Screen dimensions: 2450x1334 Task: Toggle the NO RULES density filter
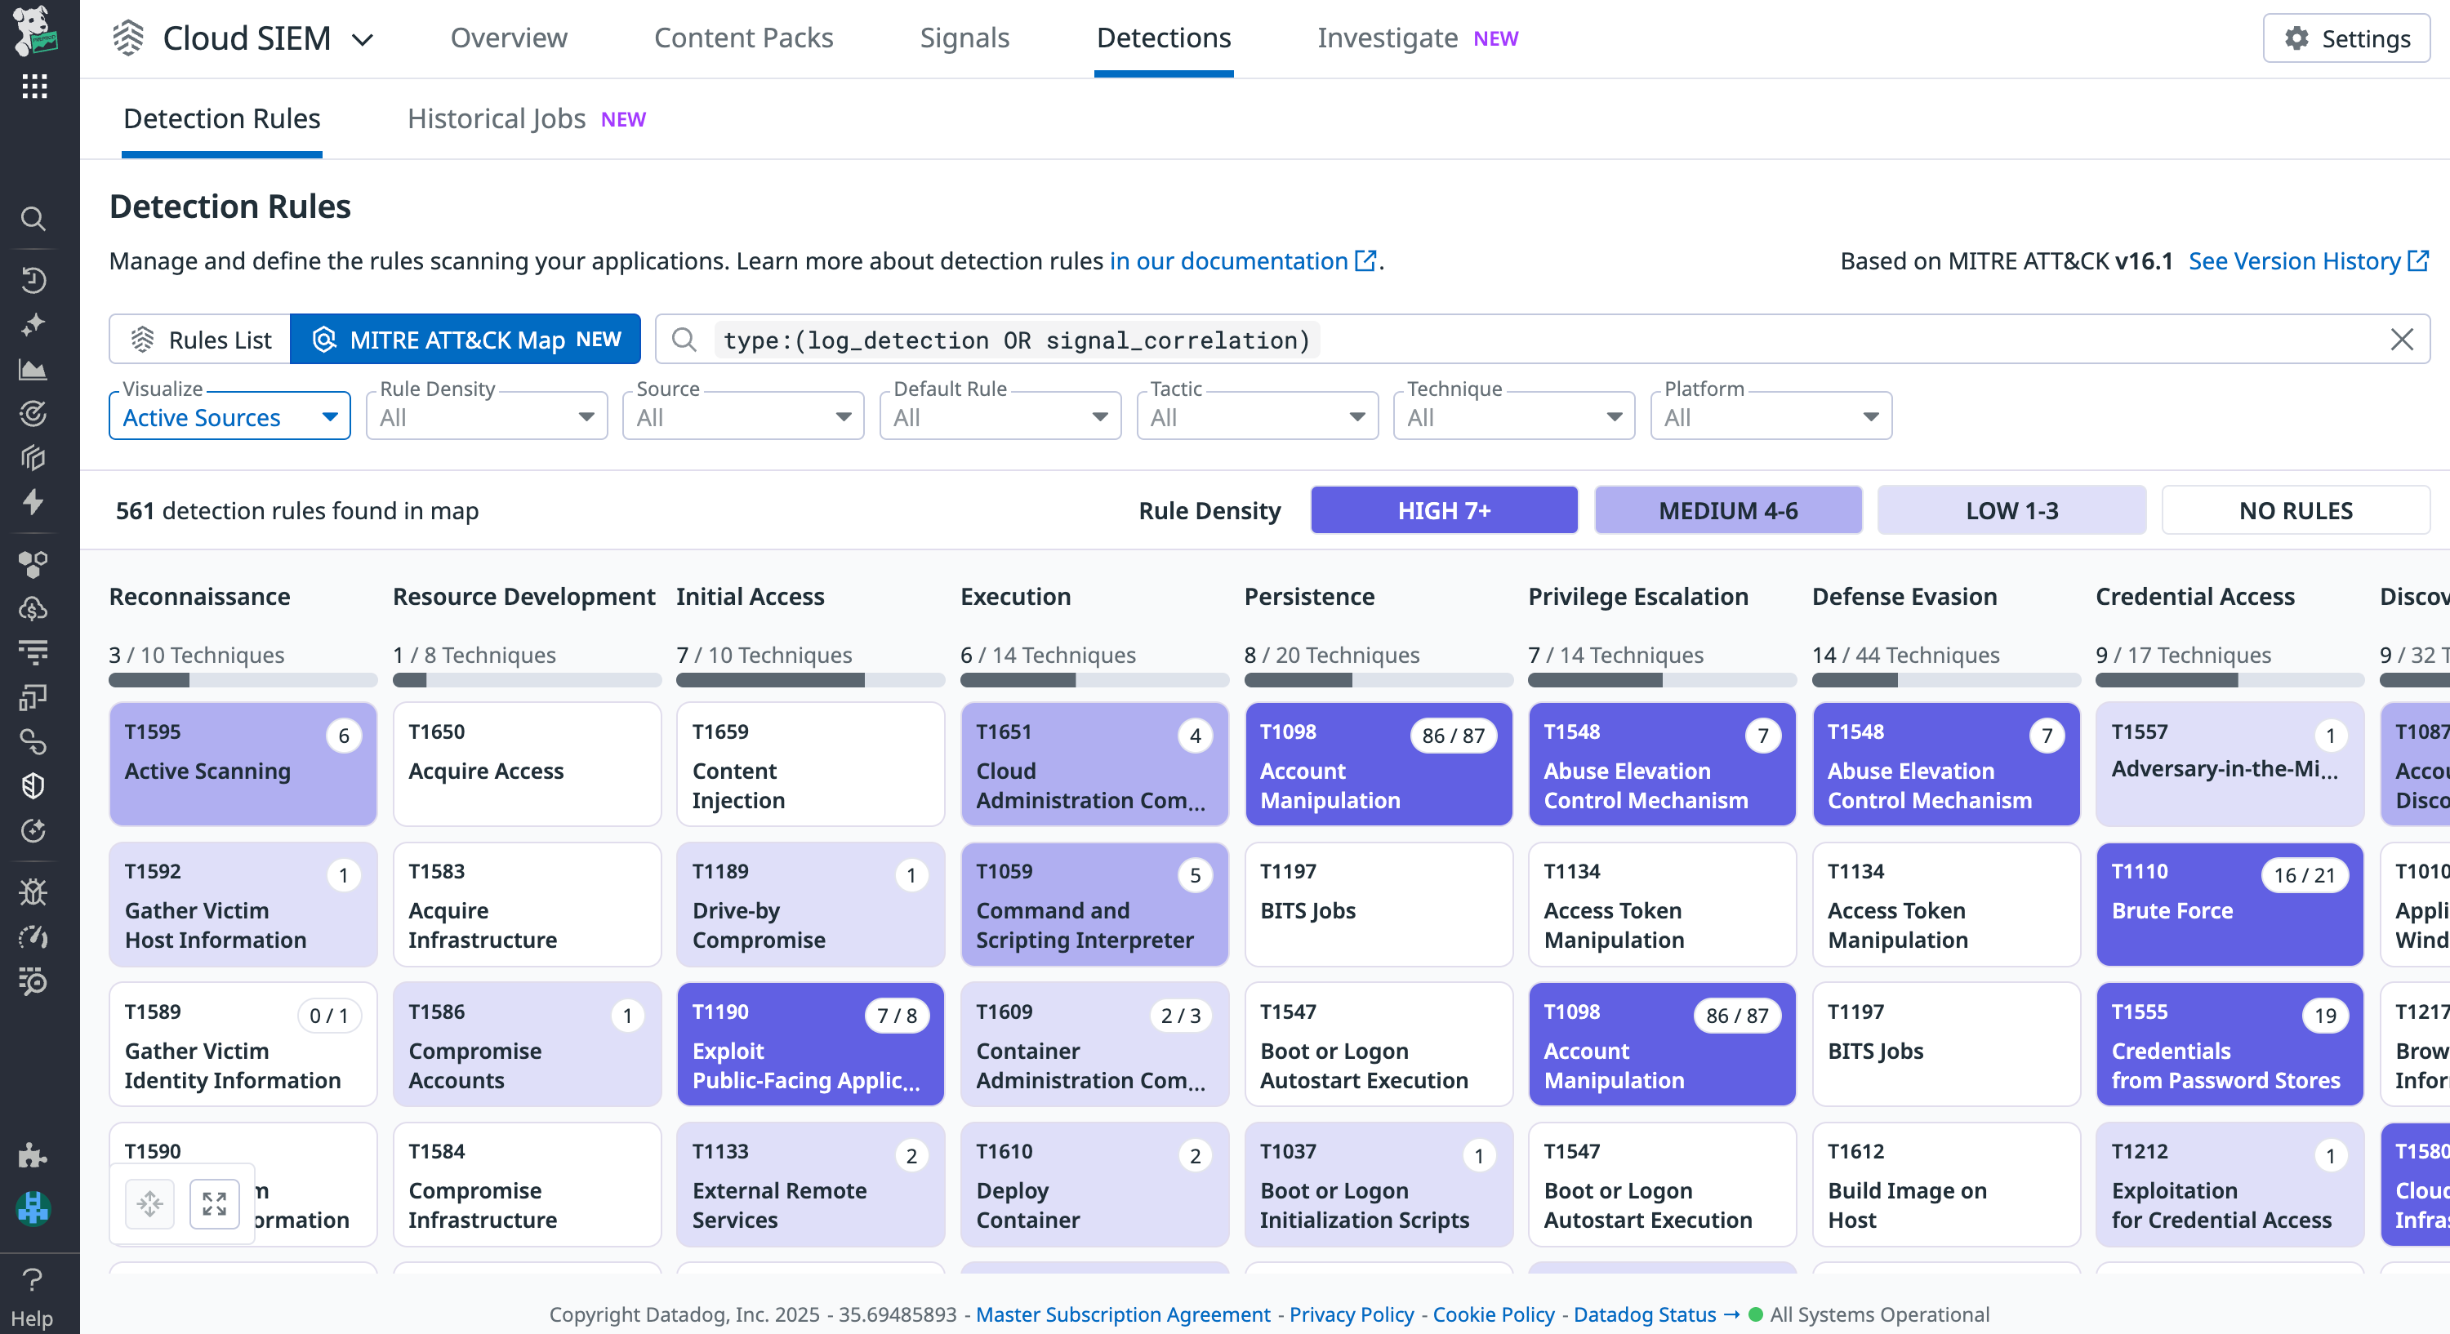tap(2295, 509)
